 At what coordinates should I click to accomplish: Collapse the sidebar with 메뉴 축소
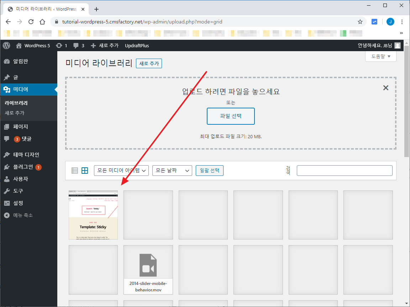coord(28,215)
